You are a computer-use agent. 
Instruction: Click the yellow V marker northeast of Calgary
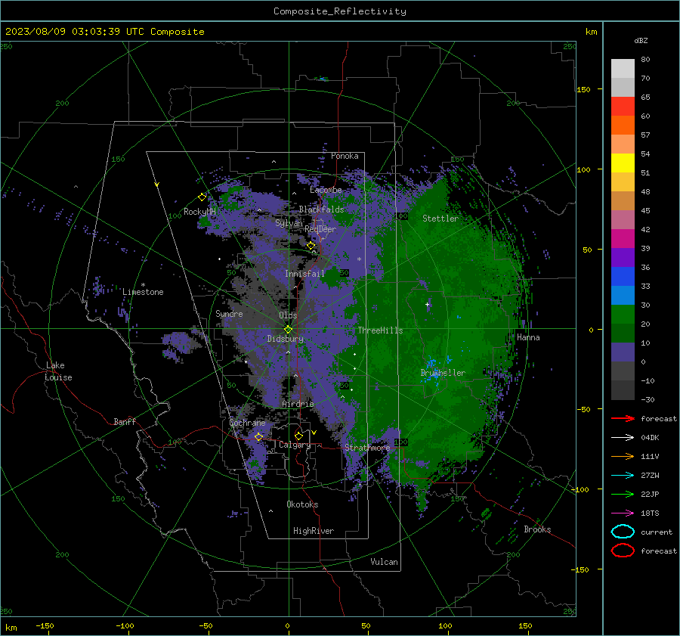(314, 433)
